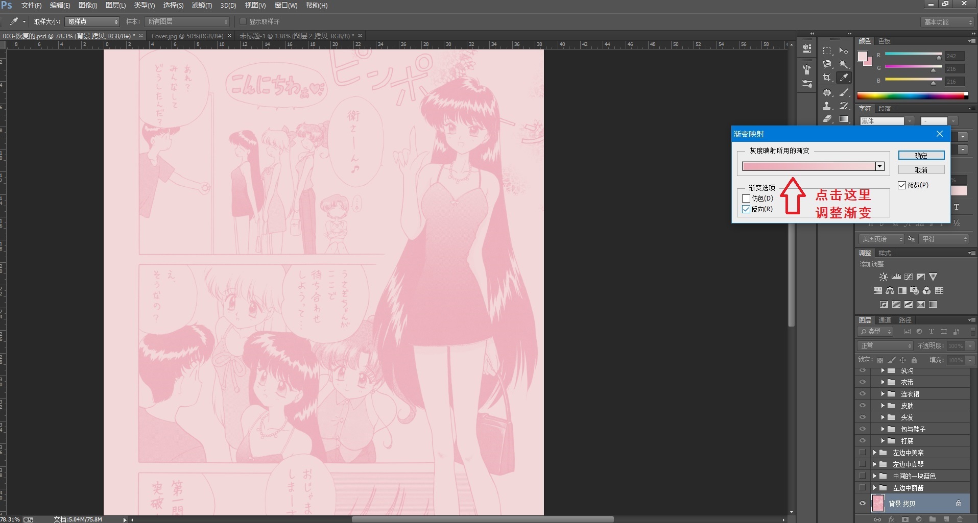
Task: Open the gradient picker dropdown arrow
Action: coord(880,166)
